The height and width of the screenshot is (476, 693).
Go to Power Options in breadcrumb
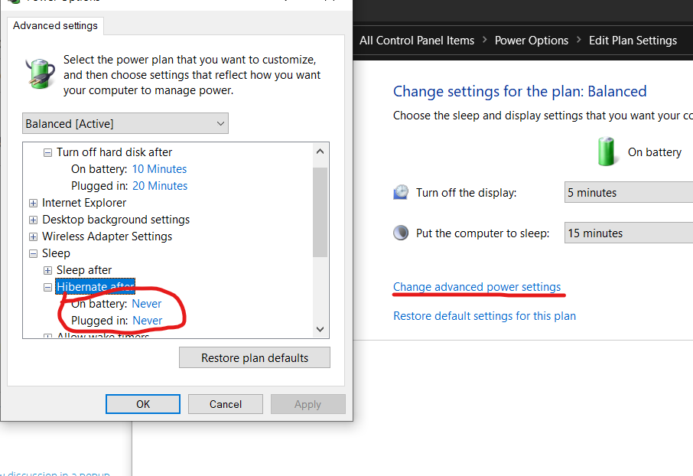tap(532, 41)
